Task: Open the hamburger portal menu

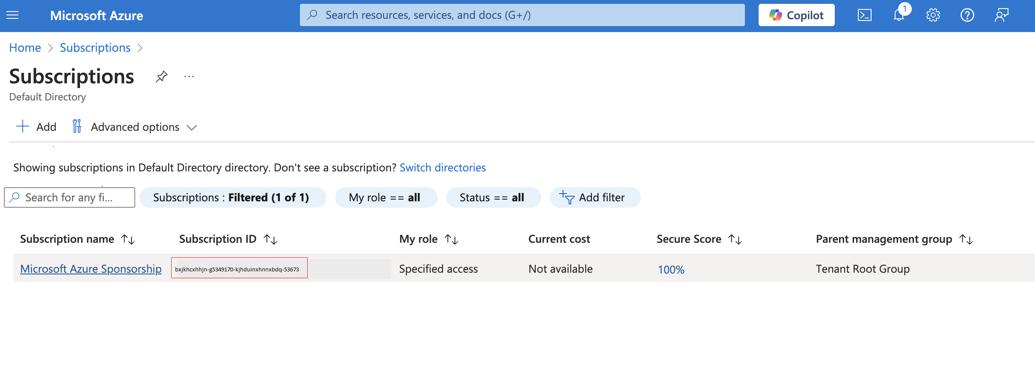Action: (13, 15)
